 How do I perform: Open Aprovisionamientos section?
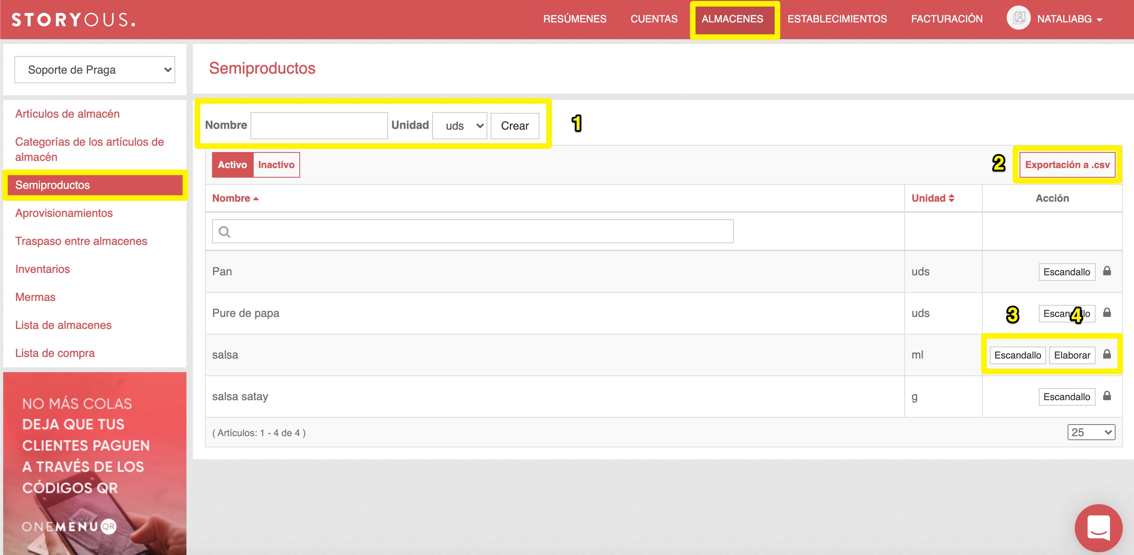click(x=64, y=213)
